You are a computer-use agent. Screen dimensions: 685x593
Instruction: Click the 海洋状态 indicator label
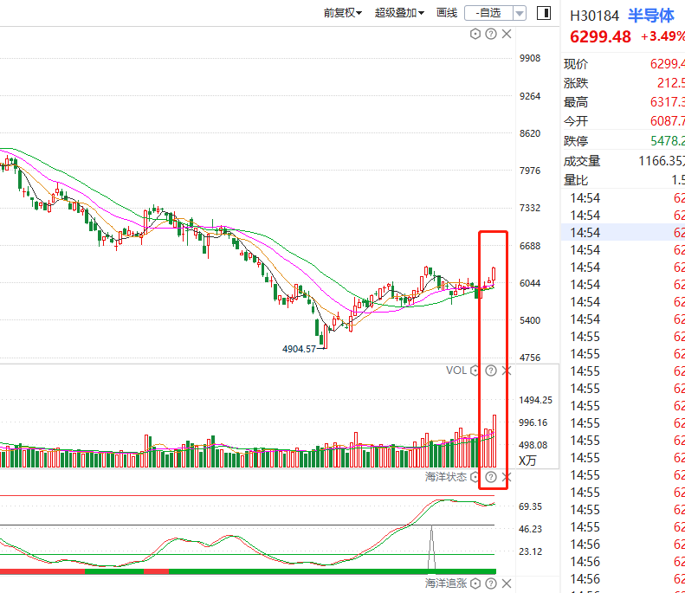click(446, 477)
